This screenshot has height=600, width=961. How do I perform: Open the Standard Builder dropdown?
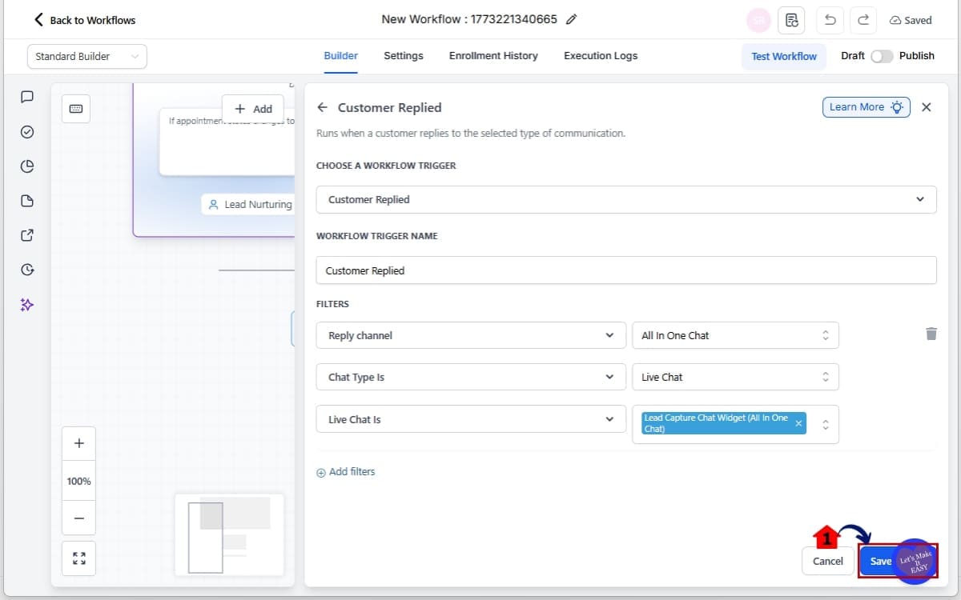87,56
